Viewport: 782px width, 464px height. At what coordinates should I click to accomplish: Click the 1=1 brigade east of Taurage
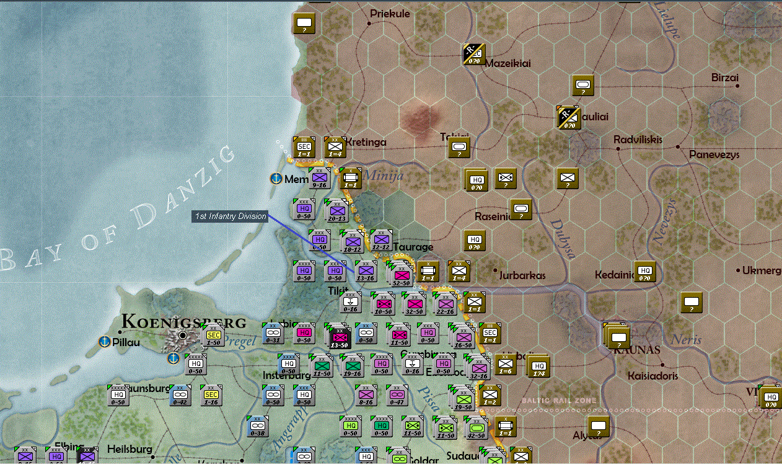[428, 272]
